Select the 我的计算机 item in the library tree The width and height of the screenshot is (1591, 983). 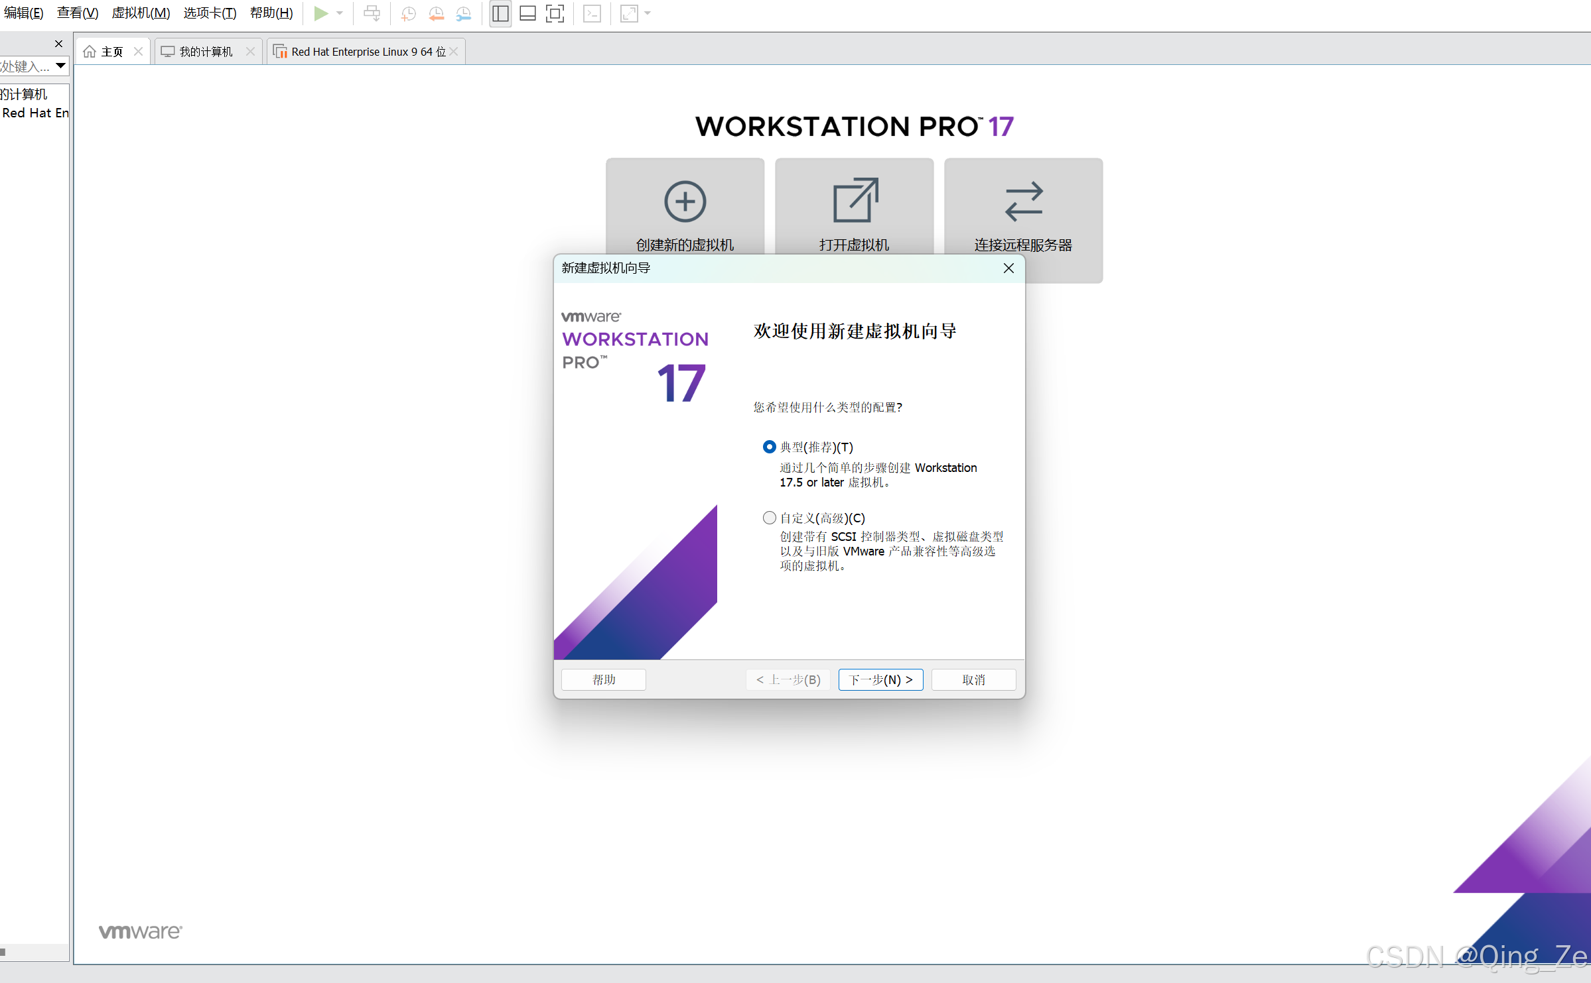24,94
